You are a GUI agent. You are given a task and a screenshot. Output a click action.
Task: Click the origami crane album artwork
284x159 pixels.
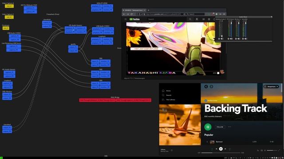coord(180,125)
